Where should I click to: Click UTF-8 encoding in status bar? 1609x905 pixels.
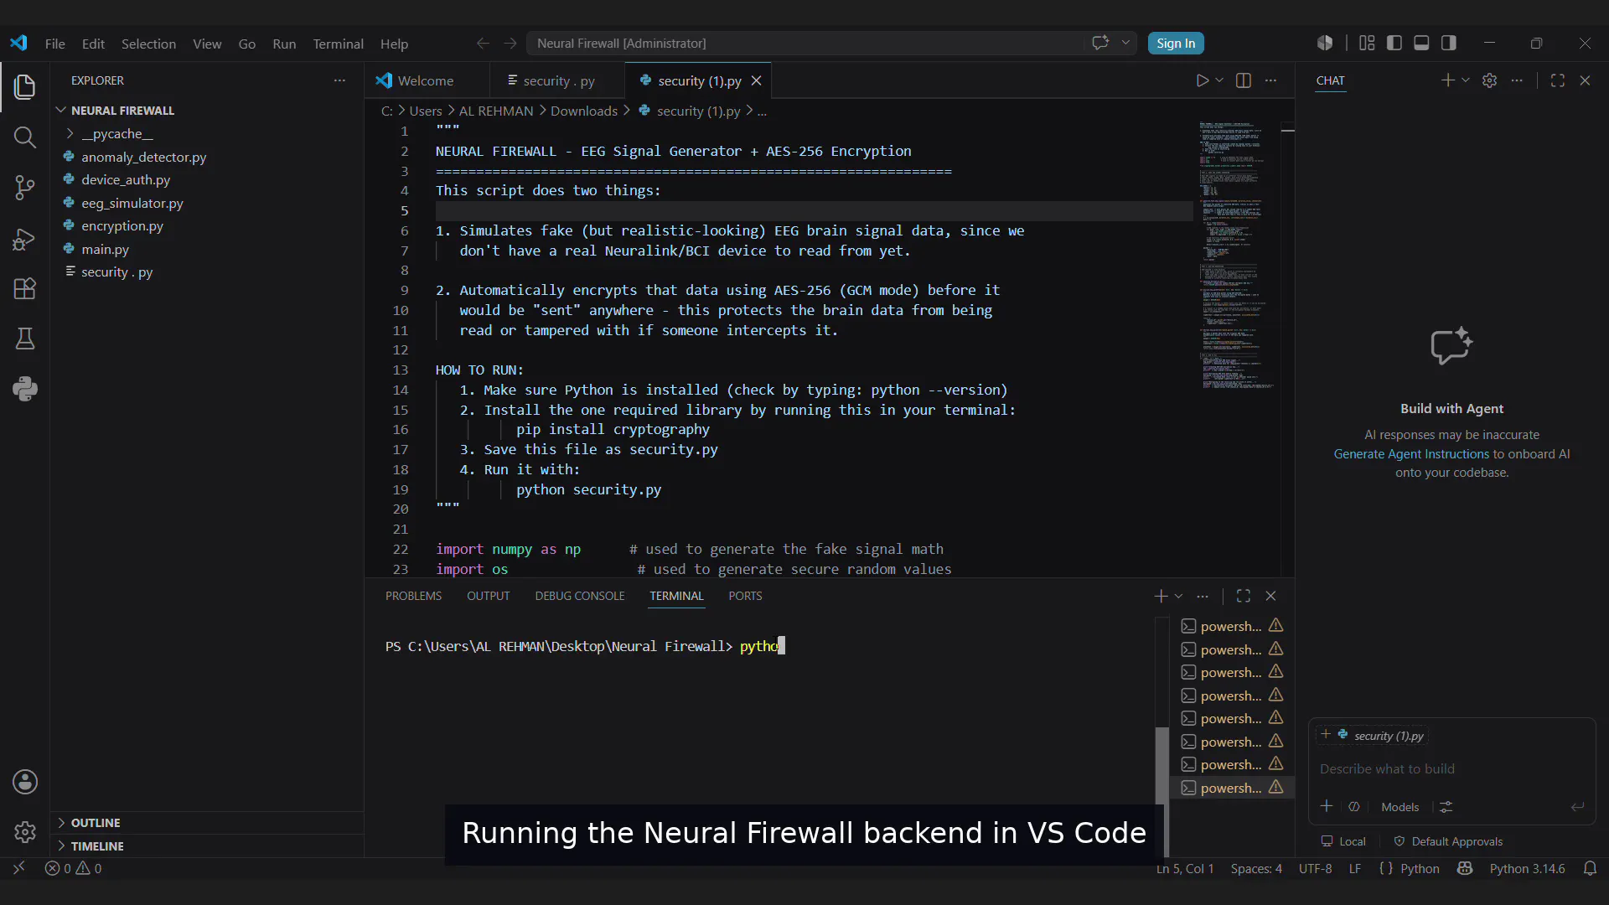click(x=1315, y=869)
